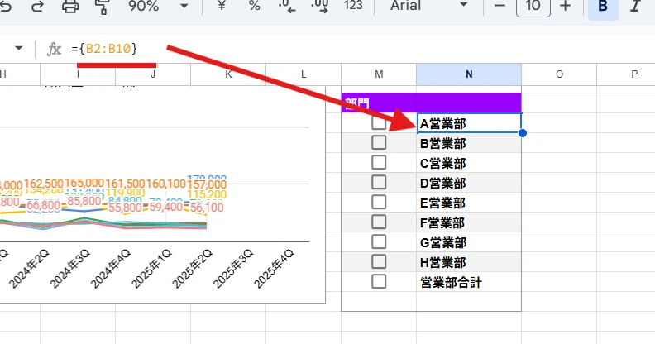Click the chart data label 160,100

tap(166, 184)
